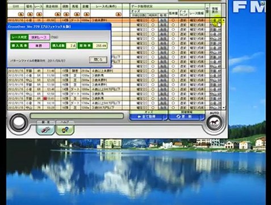Select 1700m distance cell in 小倉 7R row
The image size is (271, 205).
85,103
